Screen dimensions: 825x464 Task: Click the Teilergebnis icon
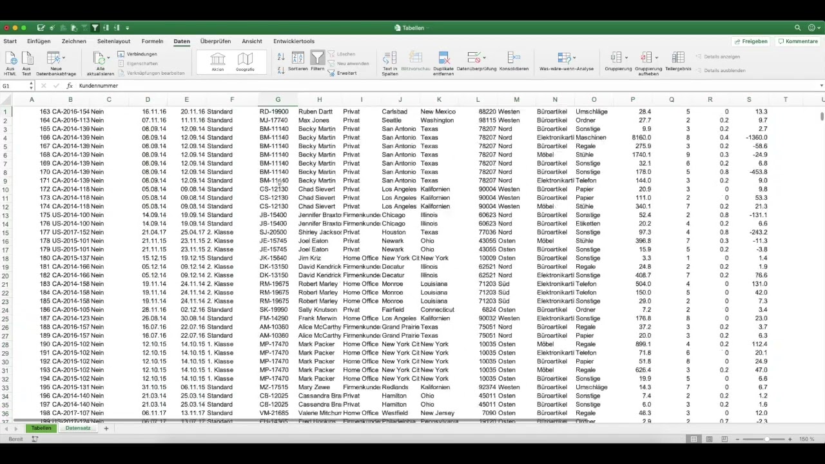tap(678, 58)
